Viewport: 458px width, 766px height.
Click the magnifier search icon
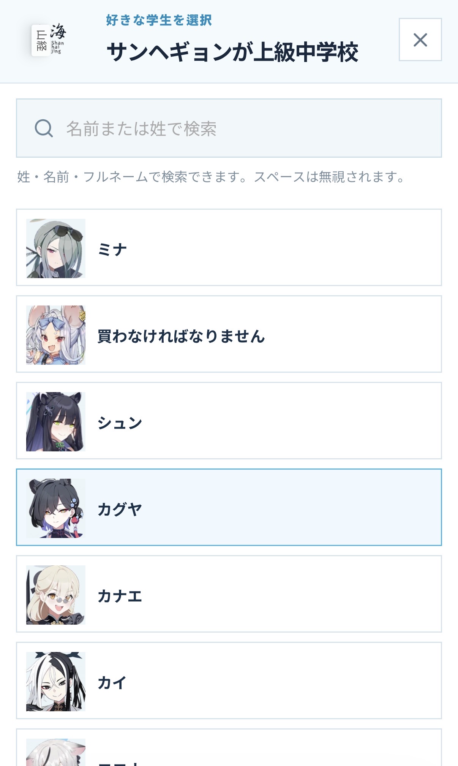(x=44, y=128)
